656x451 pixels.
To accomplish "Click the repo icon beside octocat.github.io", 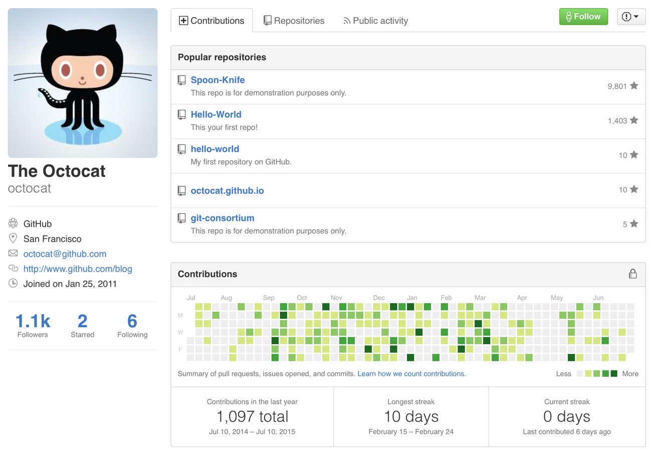I will coord(182,191).
